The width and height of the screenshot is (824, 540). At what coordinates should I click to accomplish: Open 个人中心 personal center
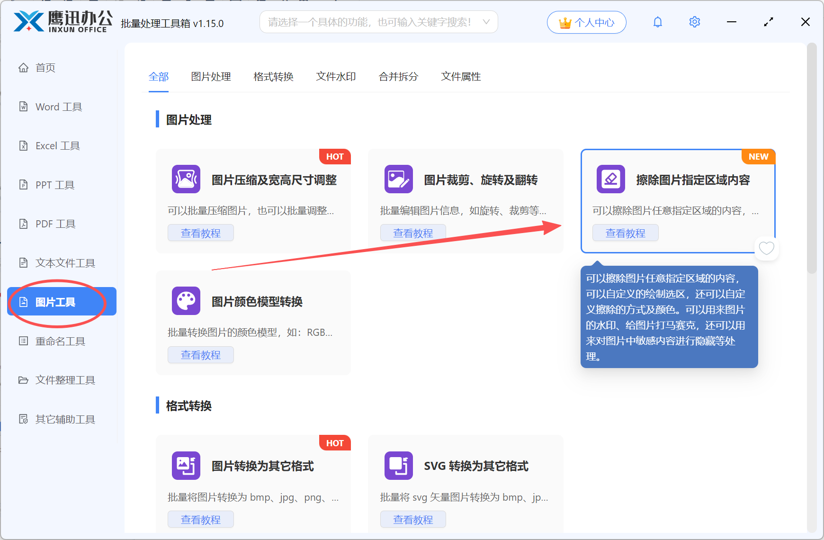pyautogui.click(x=586, y=22)
